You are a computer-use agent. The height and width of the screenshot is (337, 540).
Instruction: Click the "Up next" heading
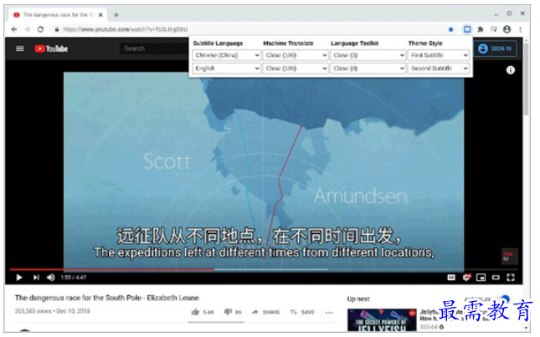point(358,299)
